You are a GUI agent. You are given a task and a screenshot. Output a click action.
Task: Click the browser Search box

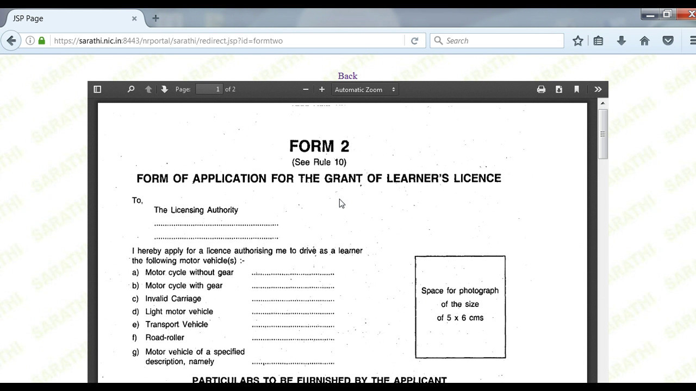tap(497, 41)
